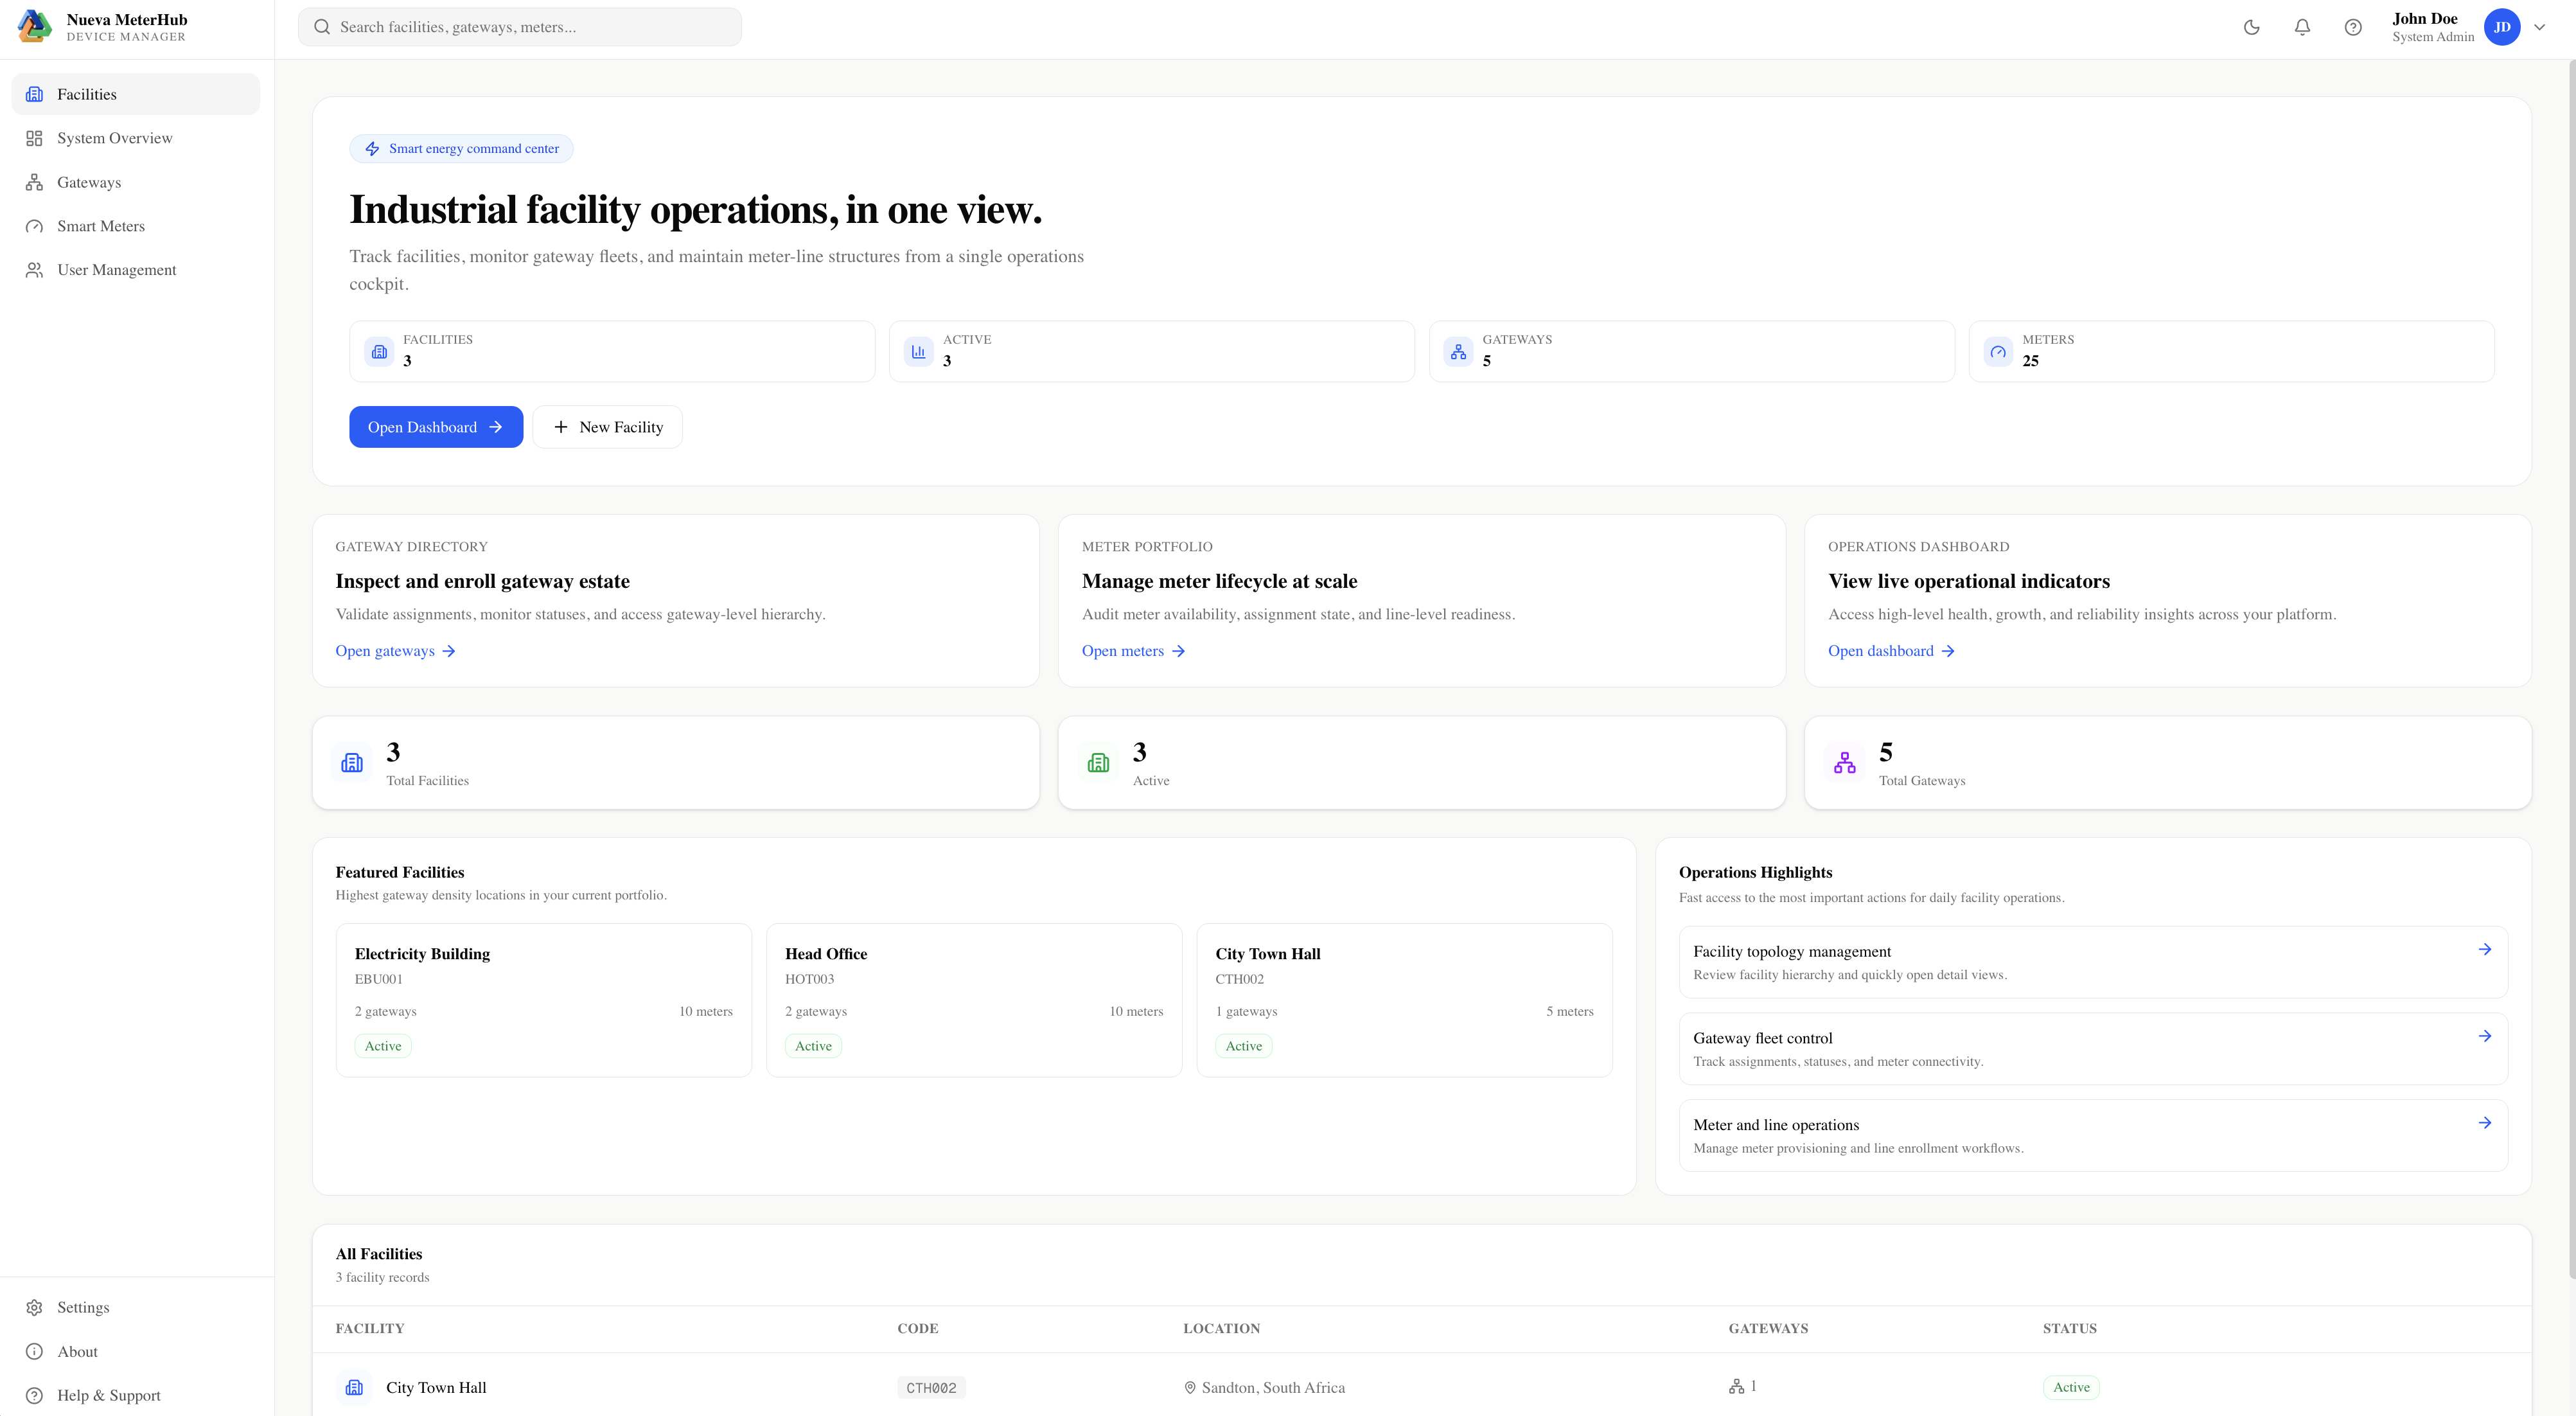Open the Head Office featured card

tap(974, 1000)
